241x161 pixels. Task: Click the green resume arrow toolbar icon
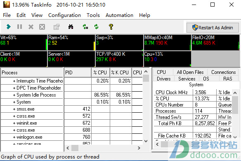click(x=8, y=27)
